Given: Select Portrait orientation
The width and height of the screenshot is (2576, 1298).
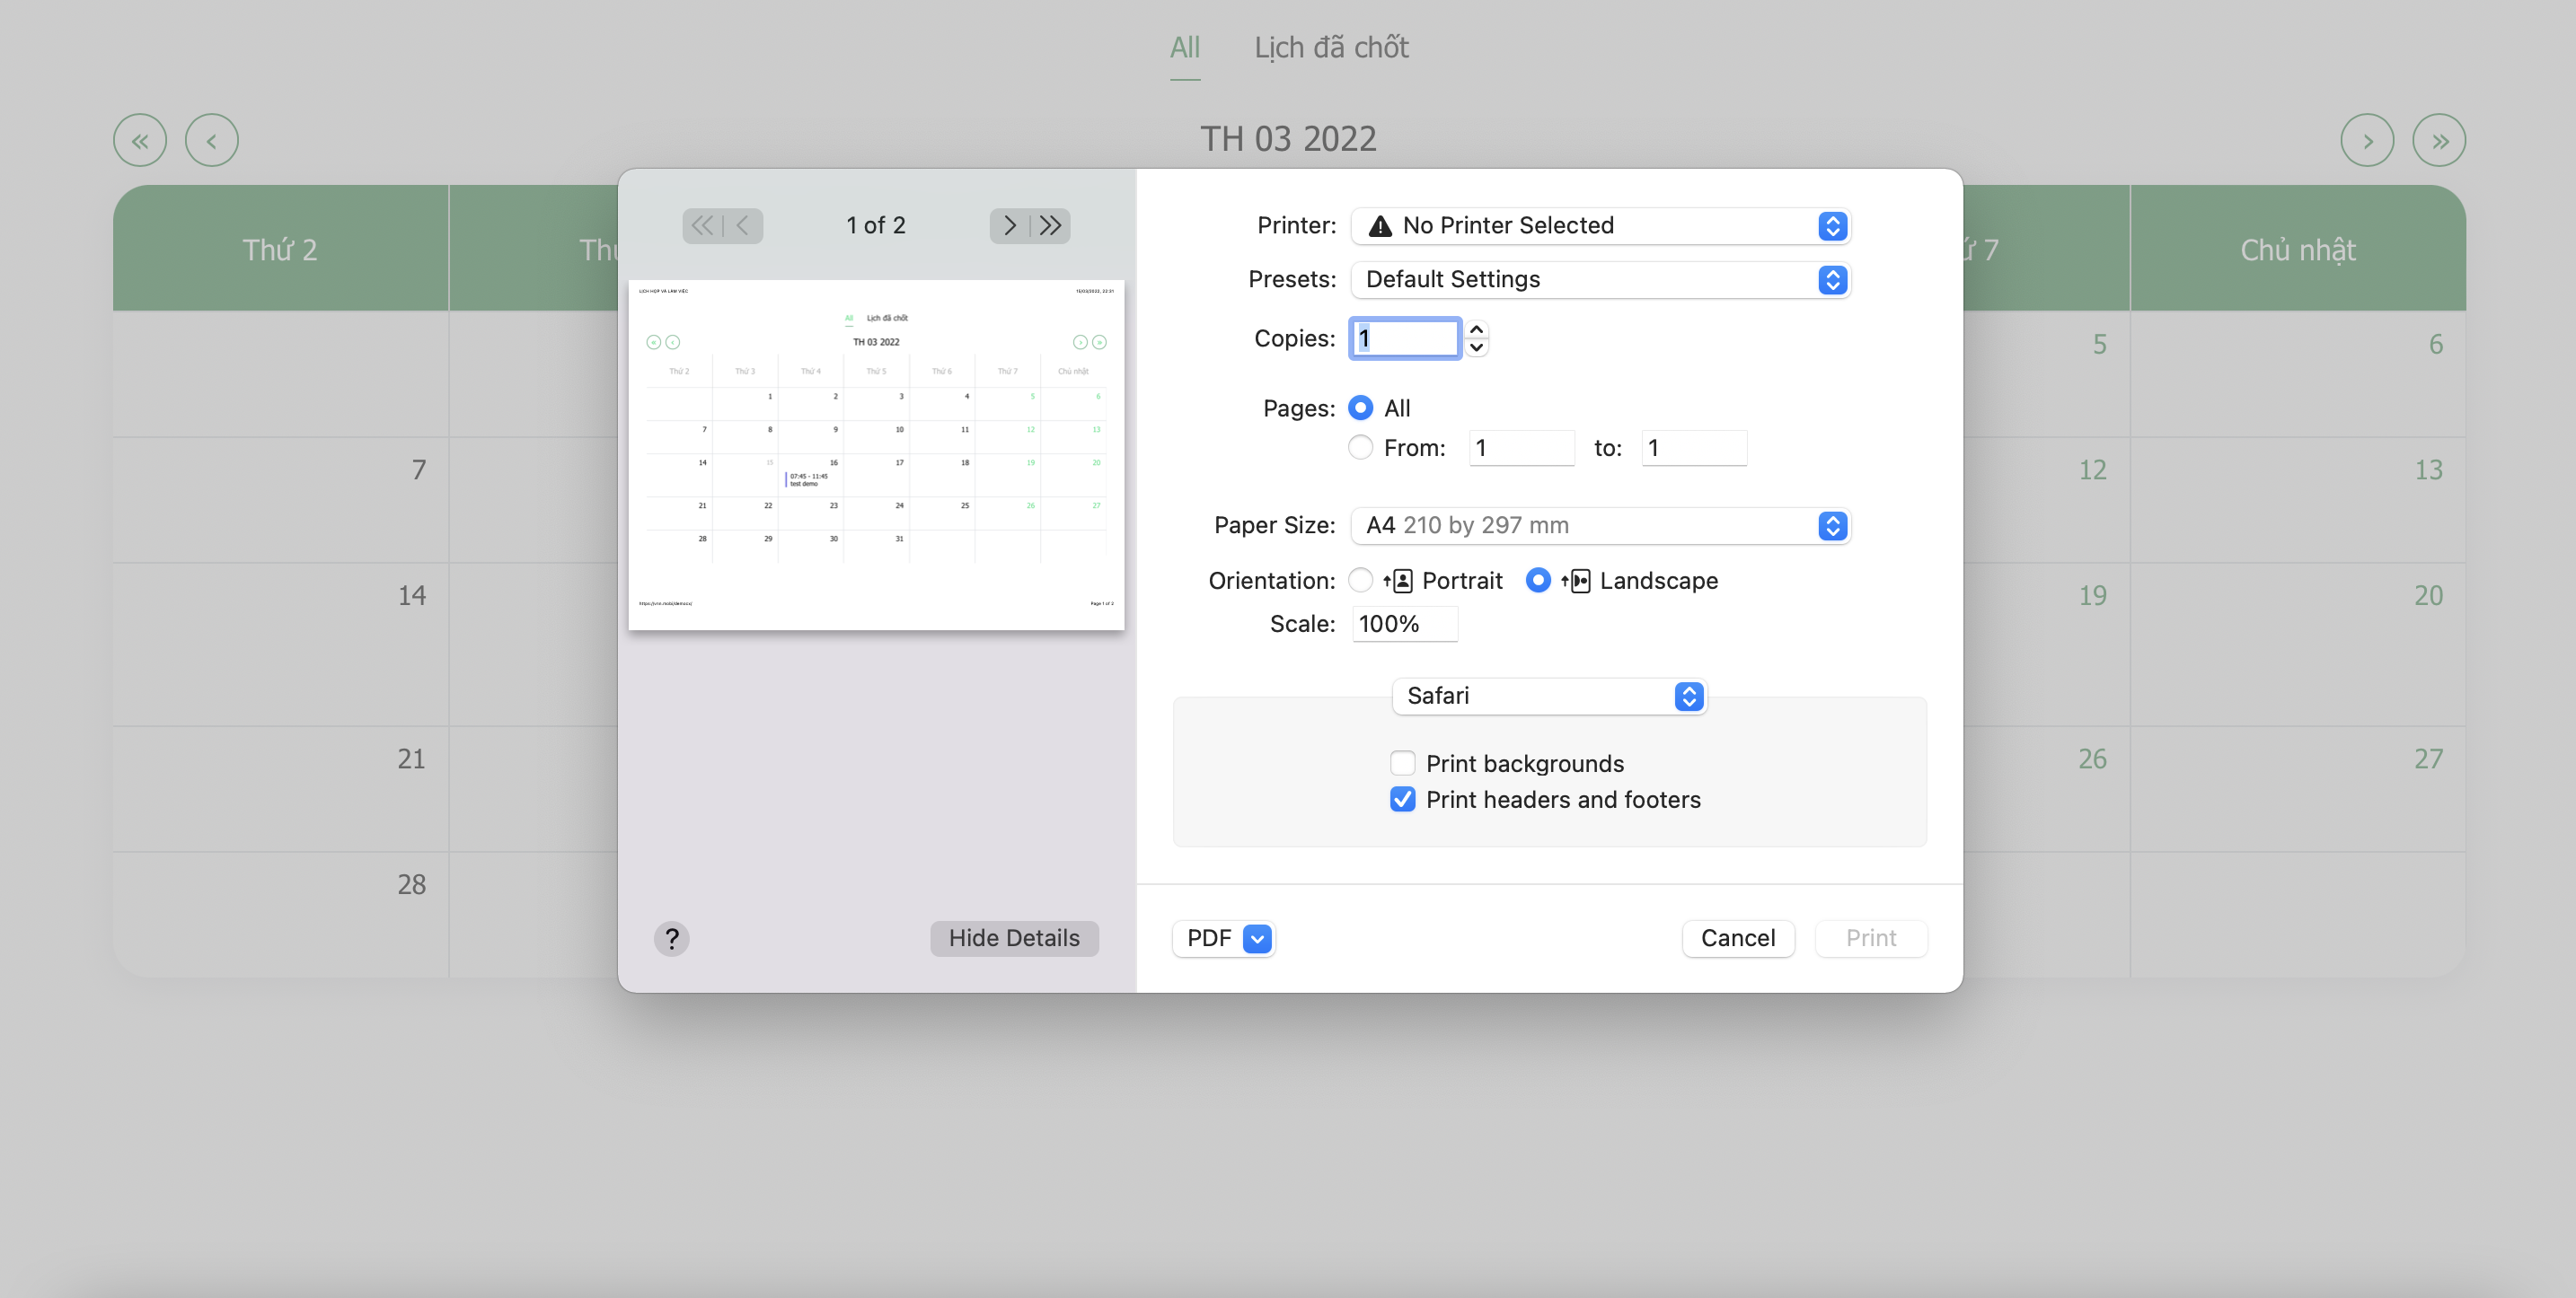Looking at the screenshot, I should [x=1360, y=581].
